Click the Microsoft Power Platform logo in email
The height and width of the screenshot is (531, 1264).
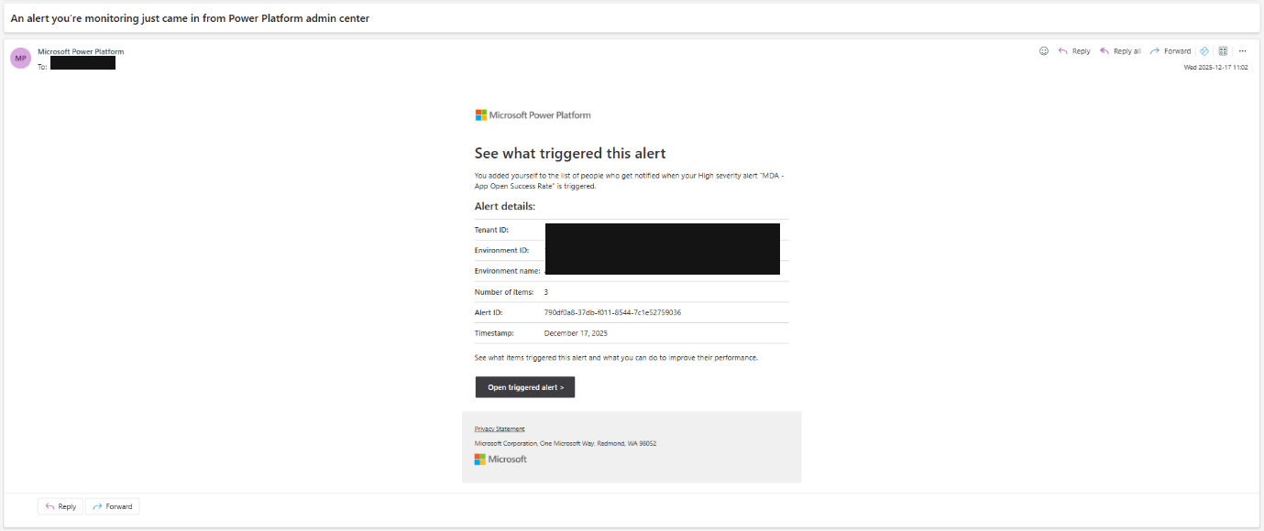(533, 115)
